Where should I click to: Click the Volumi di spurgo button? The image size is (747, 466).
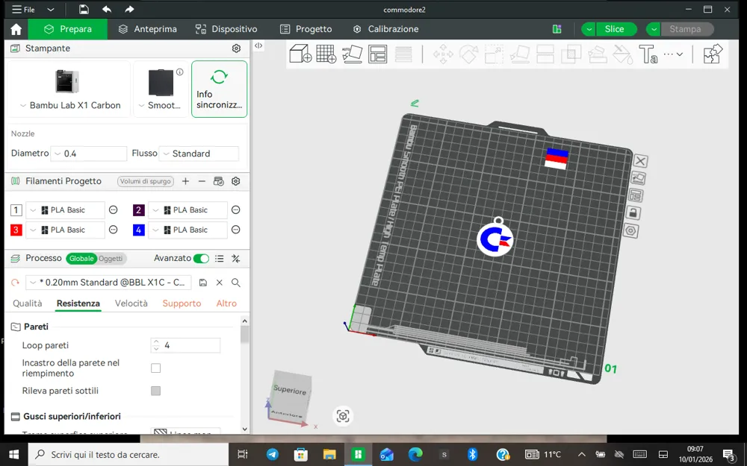click(146, 181)
